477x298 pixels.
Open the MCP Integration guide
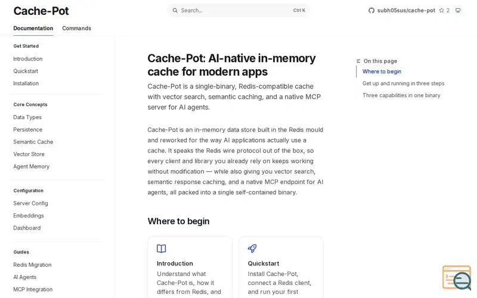tap(33, 290)
